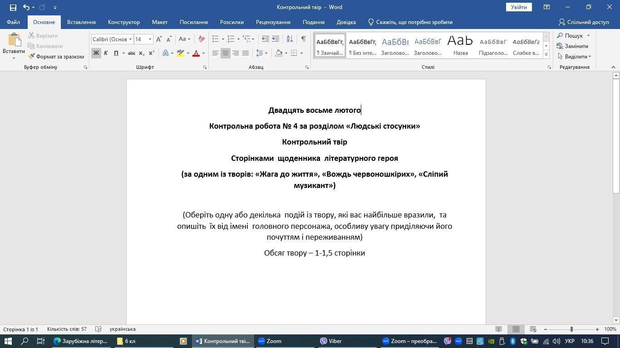The width and height of the screenshot is (620, 348).
Task: Open change case Aa dropdown
Action: 184,39
